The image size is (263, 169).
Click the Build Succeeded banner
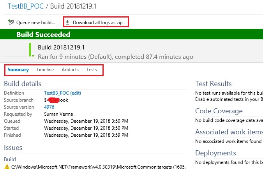point(132,34)
